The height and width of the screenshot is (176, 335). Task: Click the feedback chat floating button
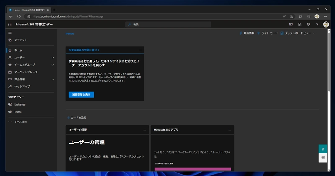point(323,158)
